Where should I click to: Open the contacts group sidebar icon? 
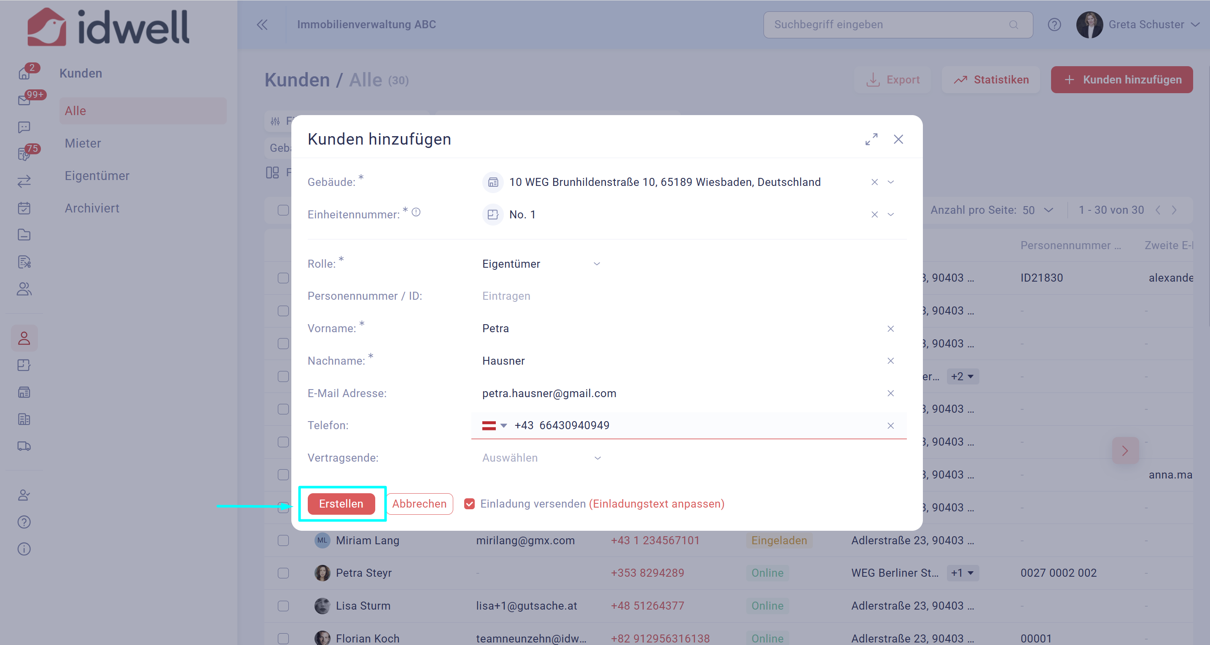(24, 289)
